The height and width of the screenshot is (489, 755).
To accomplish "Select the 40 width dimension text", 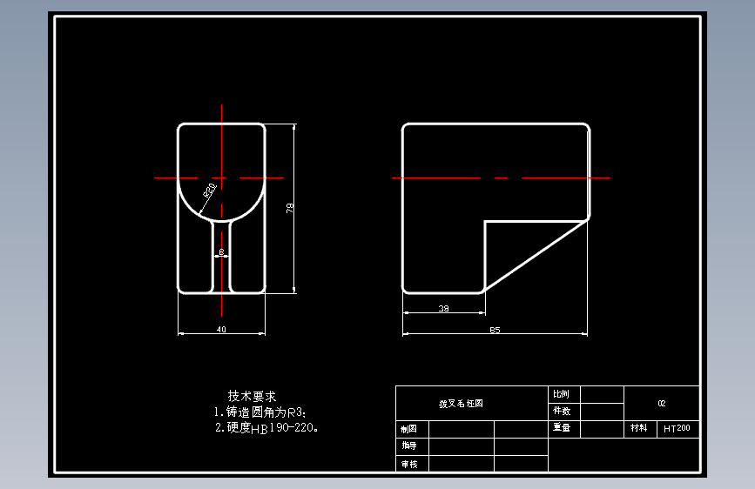I will point(221,329).
